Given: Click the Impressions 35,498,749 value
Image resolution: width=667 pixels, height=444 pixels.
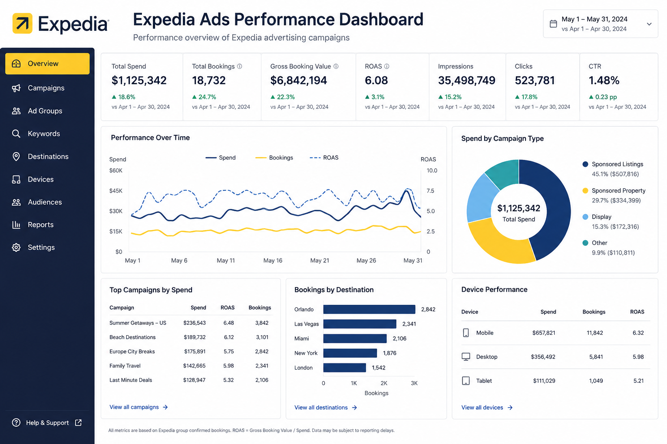Looking at the screenshot, I should (467, 81).
